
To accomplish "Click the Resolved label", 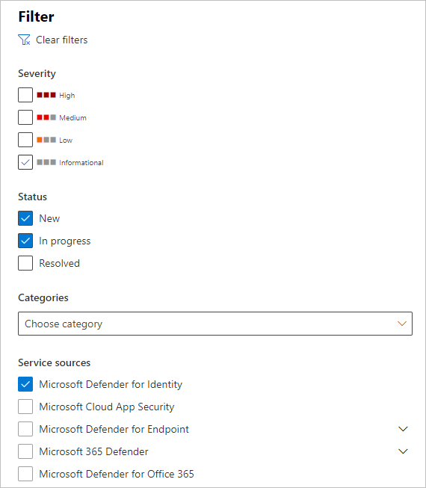I will point(60,263).
